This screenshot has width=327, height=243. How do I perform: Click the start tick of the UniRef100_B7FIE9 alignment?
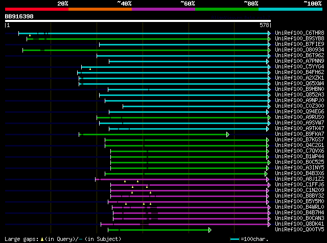coord(100,44)
